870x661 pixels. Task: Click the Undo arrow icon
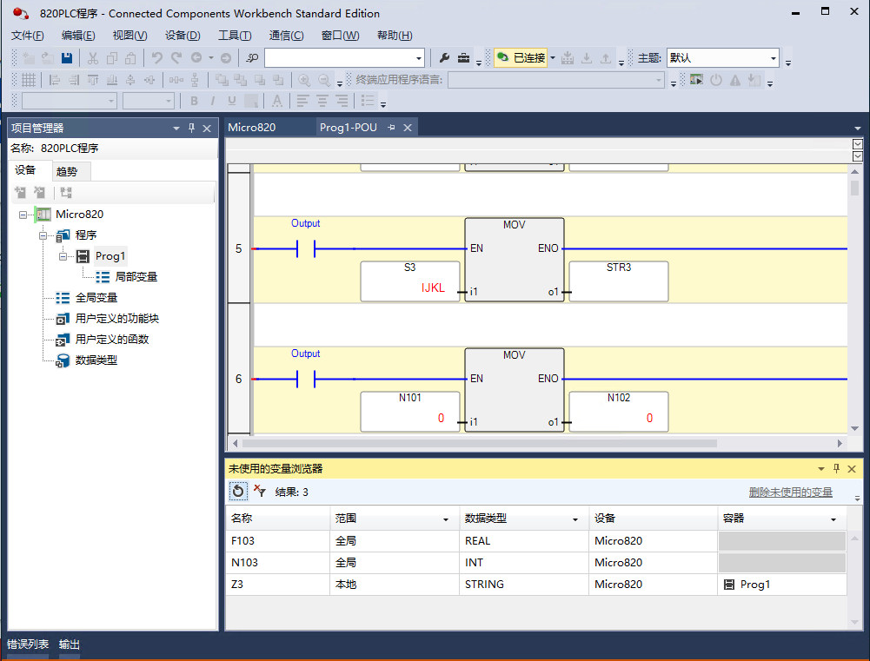(157, 57)
